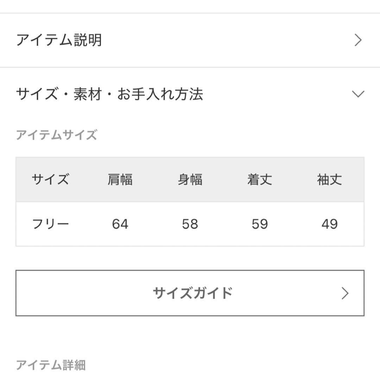This screenshot has height=380, width=380.
Task: Tap the 着丈 column header
Action: (x=260, y=180)
